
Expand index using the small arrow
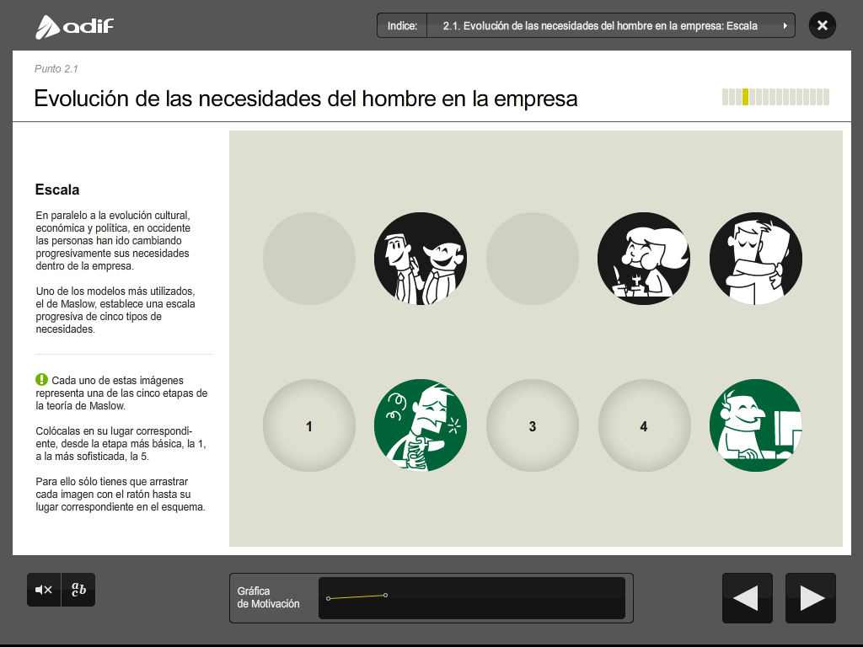pyautogui.click(x=785, y=26)
